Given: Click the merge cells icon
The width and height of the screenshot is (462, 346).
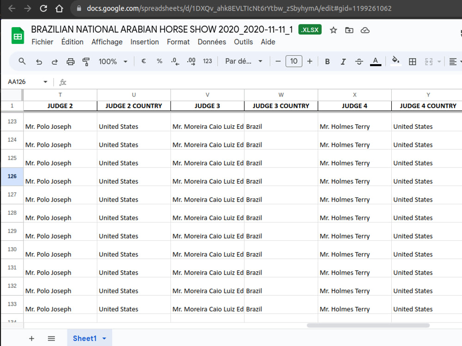Looking at the screenshot, I should [429, 61].
